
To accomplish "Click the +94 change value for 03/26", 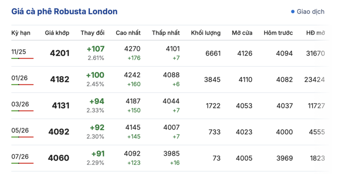I will tap(97, 101).
